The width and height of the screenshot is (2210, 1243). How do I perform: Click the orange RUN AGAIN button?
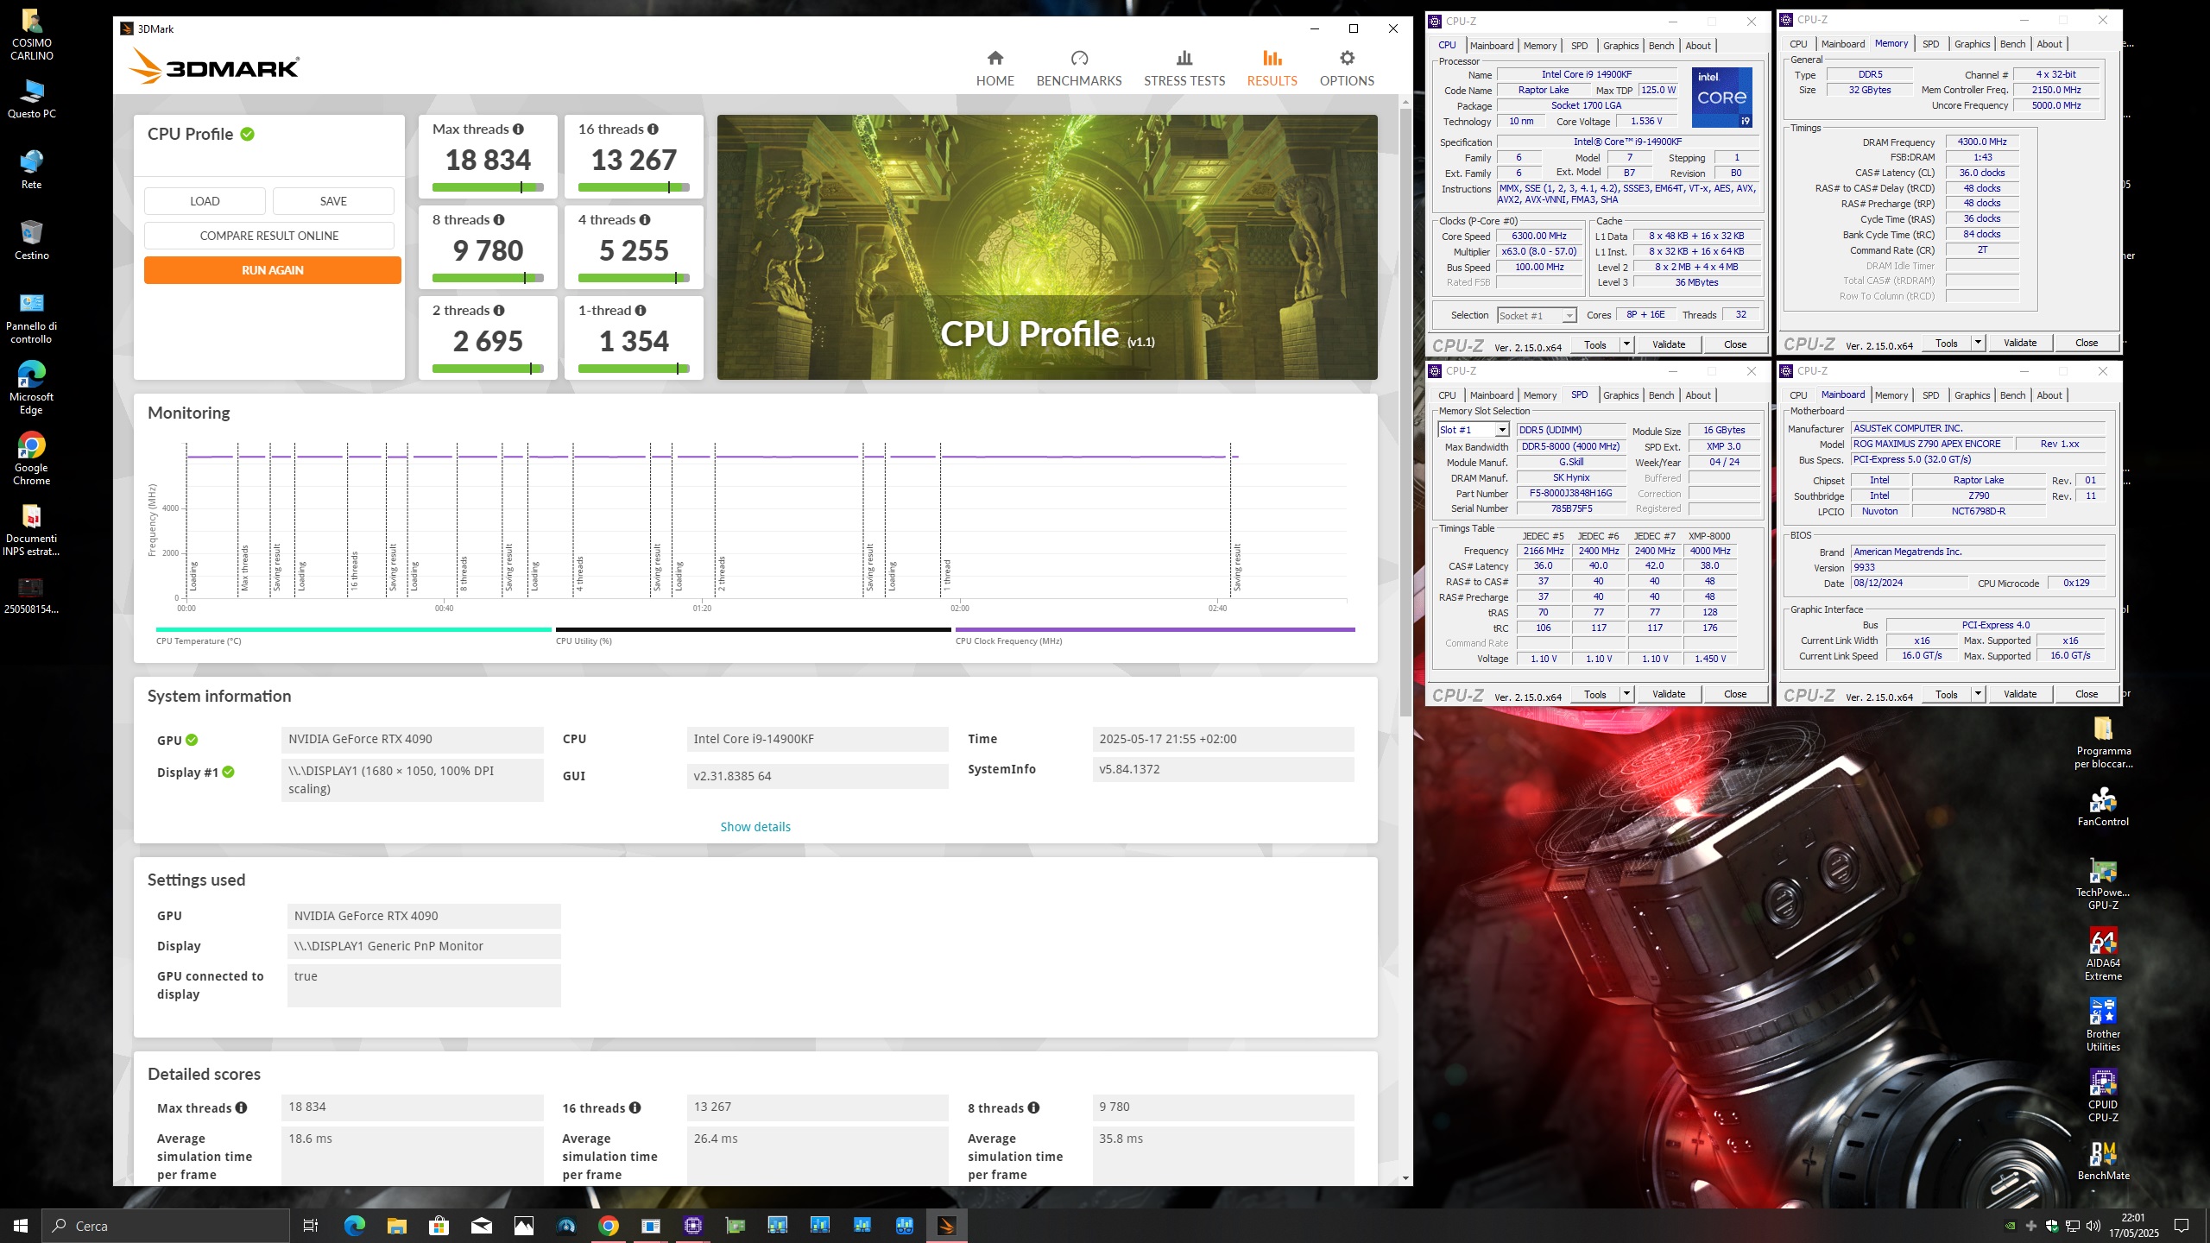(x=273, y=270)
